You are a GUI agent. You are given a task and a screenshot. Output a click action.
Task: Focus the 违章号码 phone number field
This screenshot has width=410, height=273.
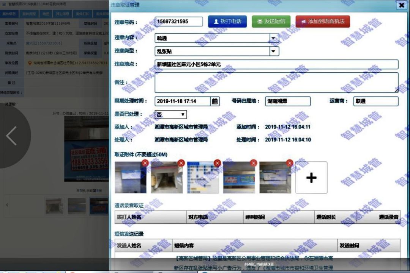point(178,21)
